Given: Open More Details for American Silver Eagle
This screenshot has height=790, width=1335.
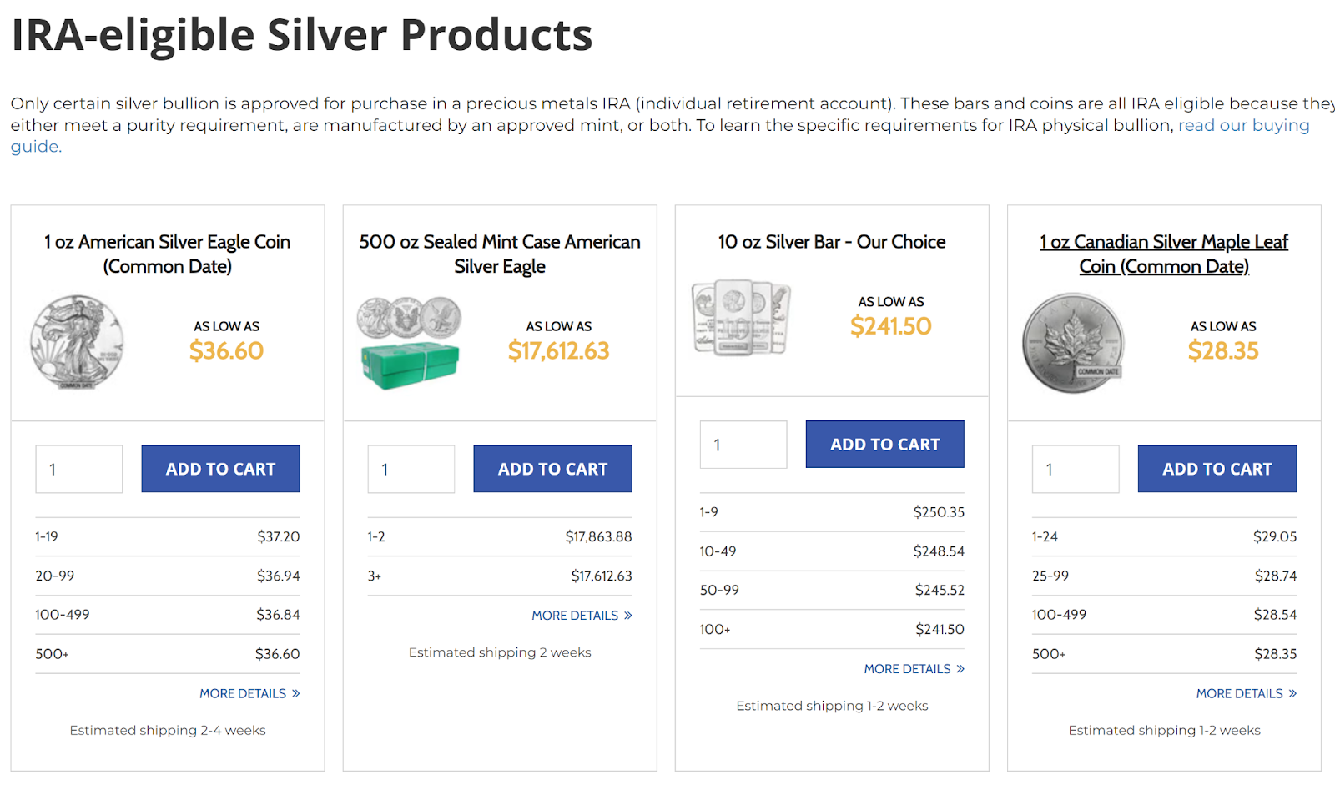Looking at the screenshot, I should tap(249, 693).
